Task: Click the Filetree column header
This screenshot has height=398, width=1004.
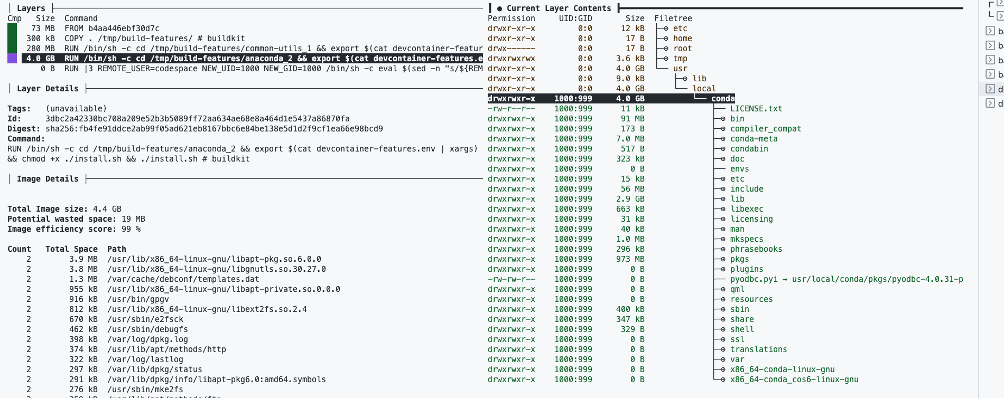Action: [673, 18]
